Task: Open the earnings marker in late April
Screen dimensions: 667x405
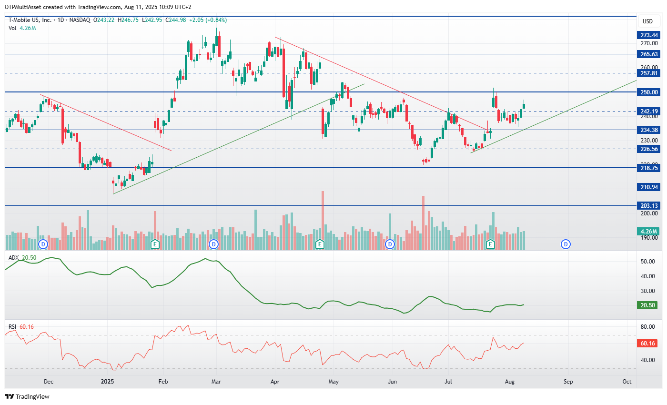Action: click(x=320, y=244)
